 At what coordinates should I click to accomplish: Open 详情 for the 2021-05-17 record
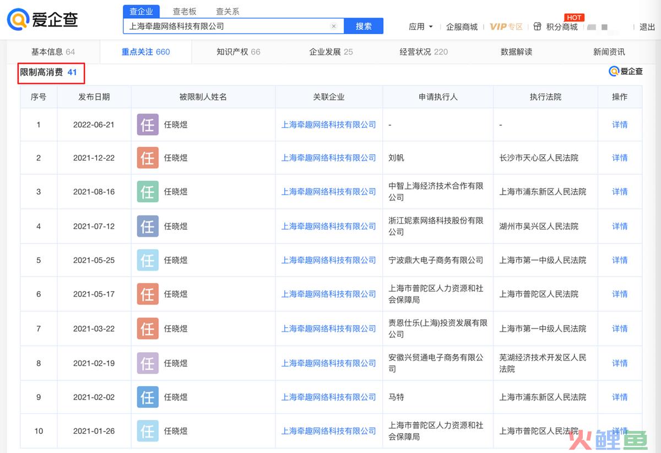620,294
